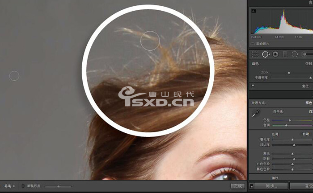Viewport: 313px width, 193px height.
Task: Toggle the 原始照片 original photo checkbox
Action: 253,44
